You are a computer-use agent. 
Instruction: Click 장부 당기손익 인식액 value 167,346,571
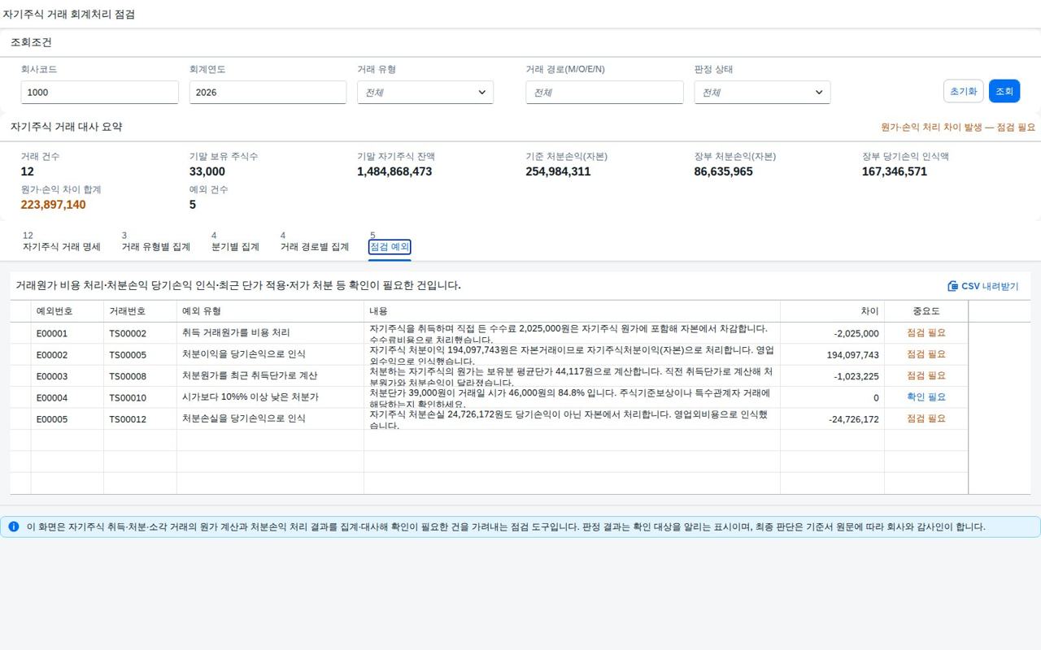pos(895,171)
